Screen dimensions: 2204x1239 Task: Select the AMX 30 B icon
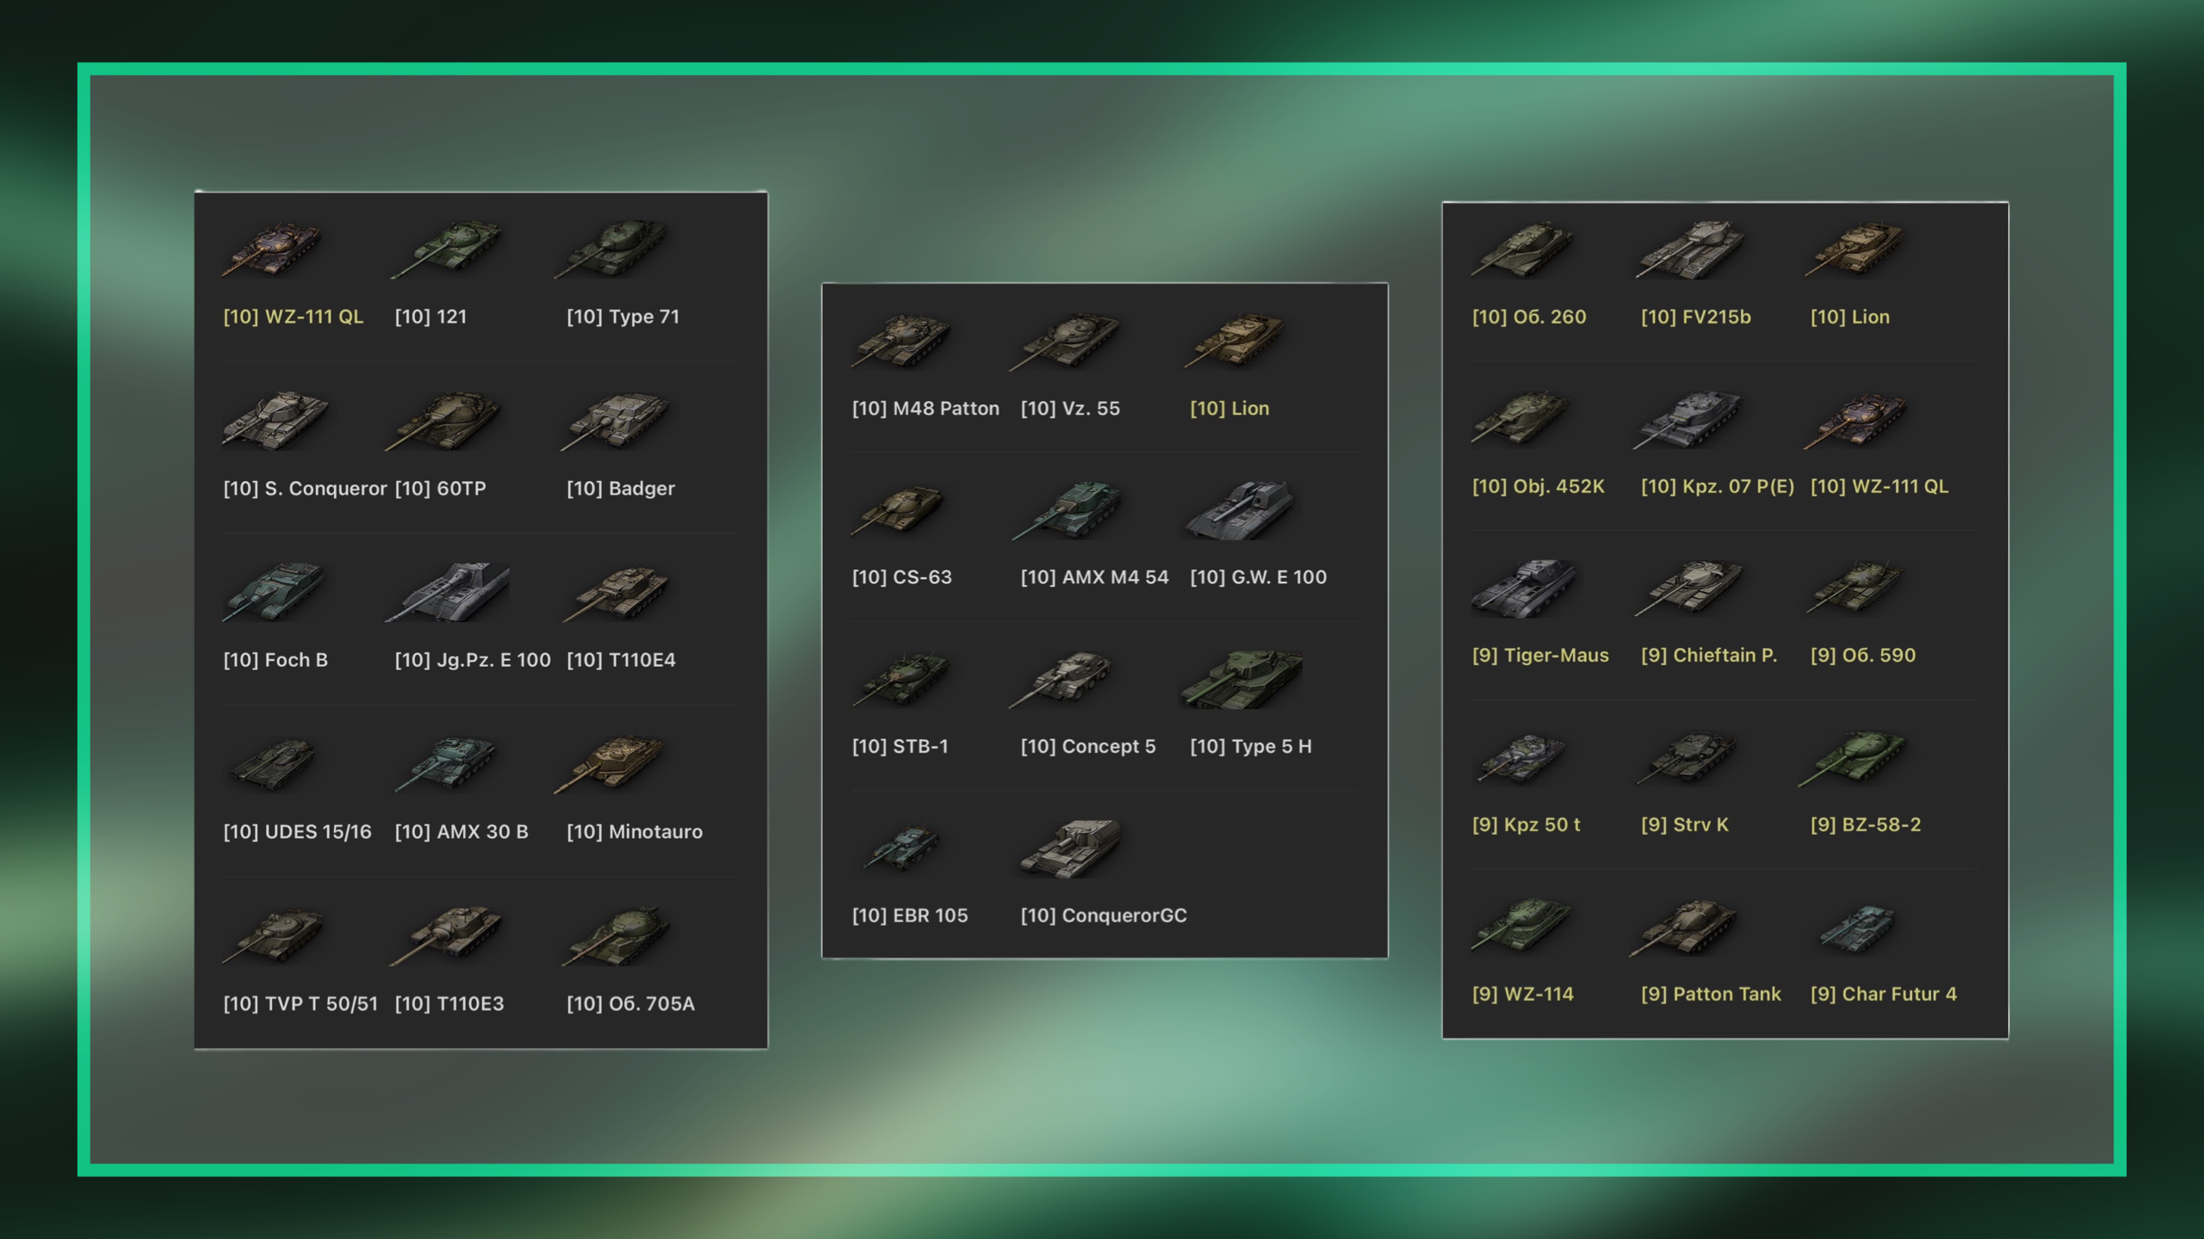(446, 764)
